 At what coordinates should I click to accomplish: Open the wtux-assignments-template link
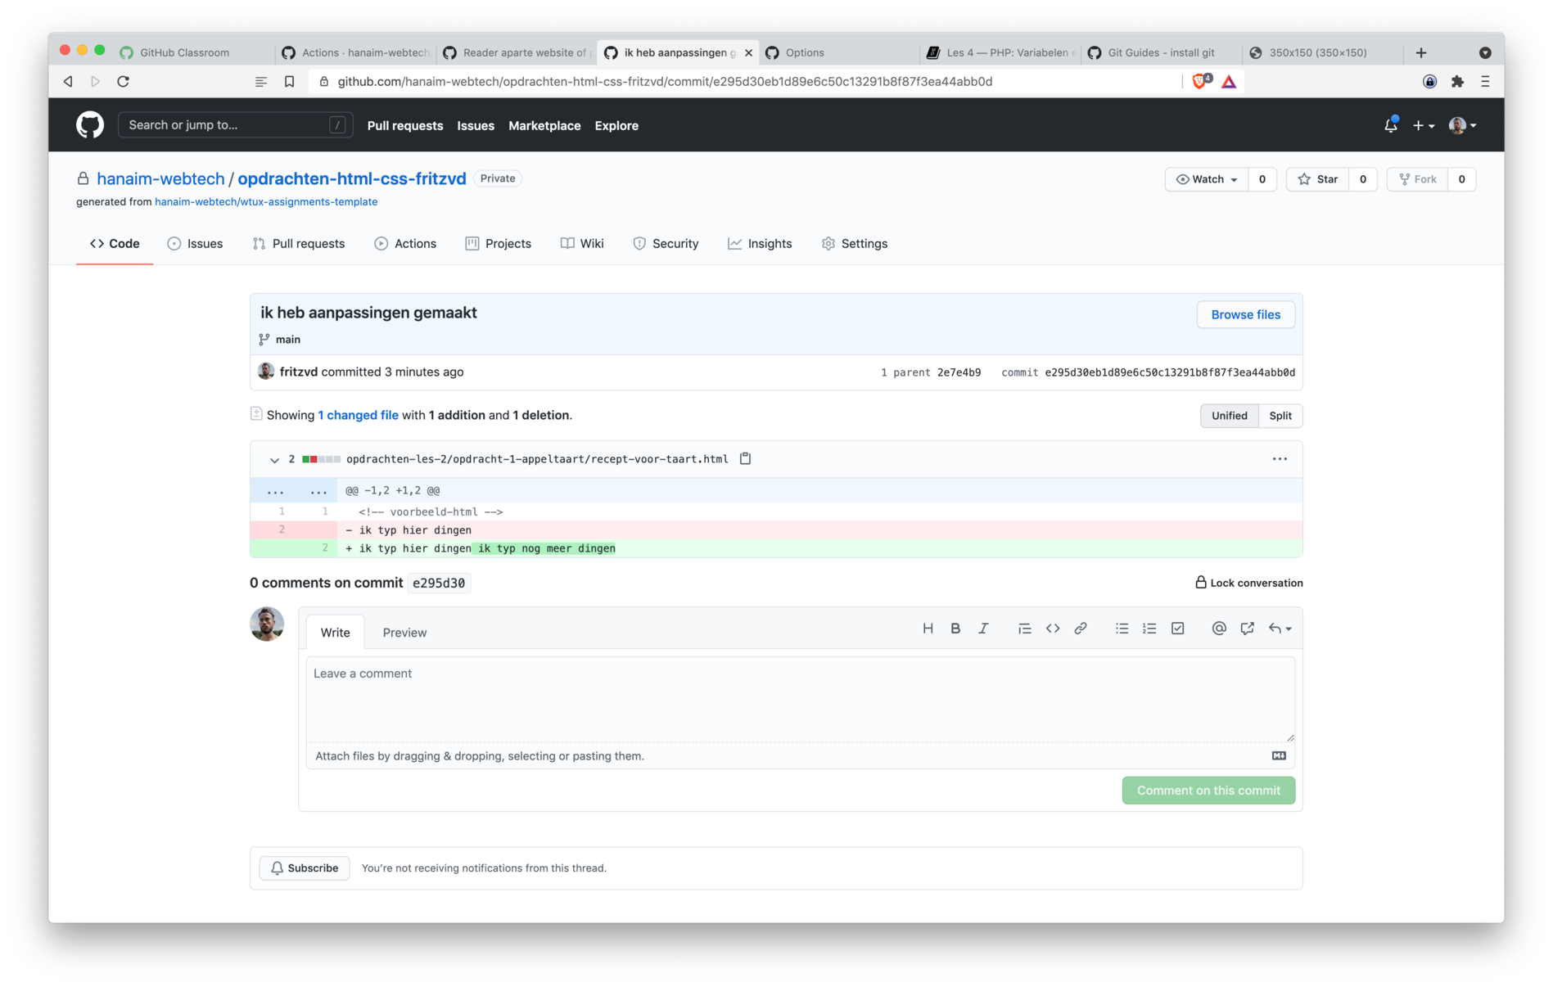point(266,201)
